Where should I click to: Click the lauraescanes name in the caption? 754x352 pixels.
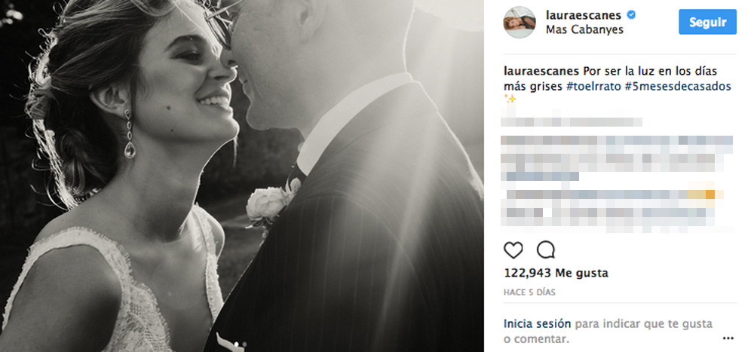541,72
